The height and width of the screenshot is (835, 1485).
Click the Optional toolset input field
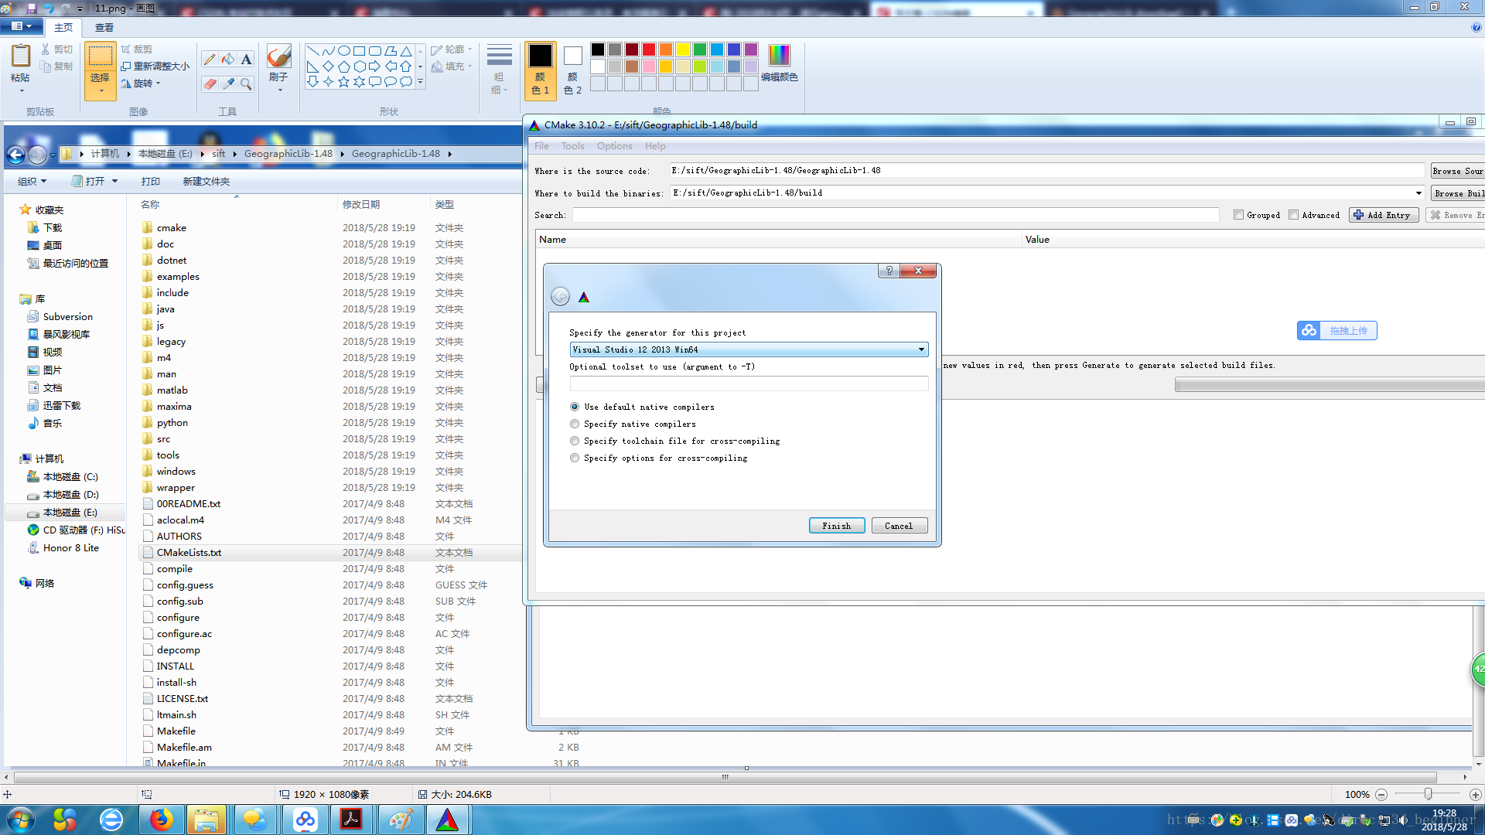tap(749, 383)
